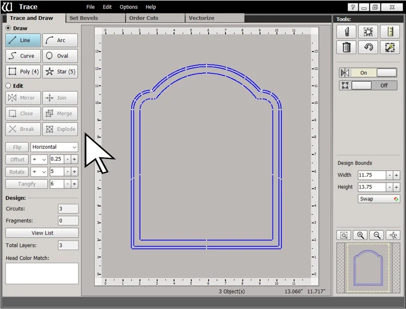Switch to Trace and Draw tab
Image resolution: width=406 pixels, height=309 pixels.
[x=33, y=18]
